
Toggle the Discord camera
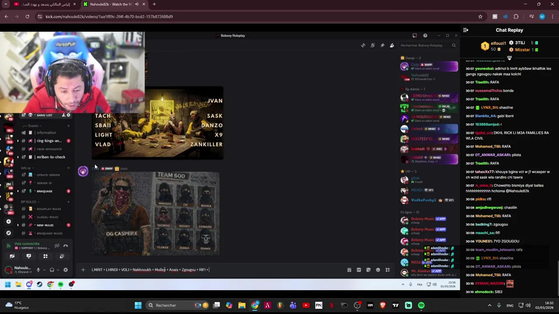point(12,256)
